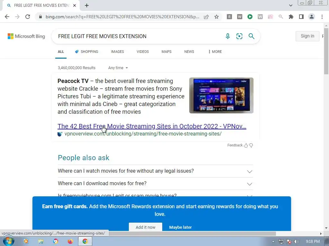
Task: Open Firefox from the taskbar
Action: pos(70,242)
